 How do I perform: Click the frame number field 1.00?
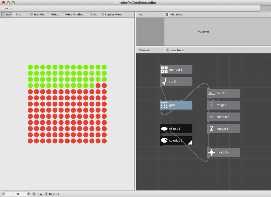click(16, 194)
